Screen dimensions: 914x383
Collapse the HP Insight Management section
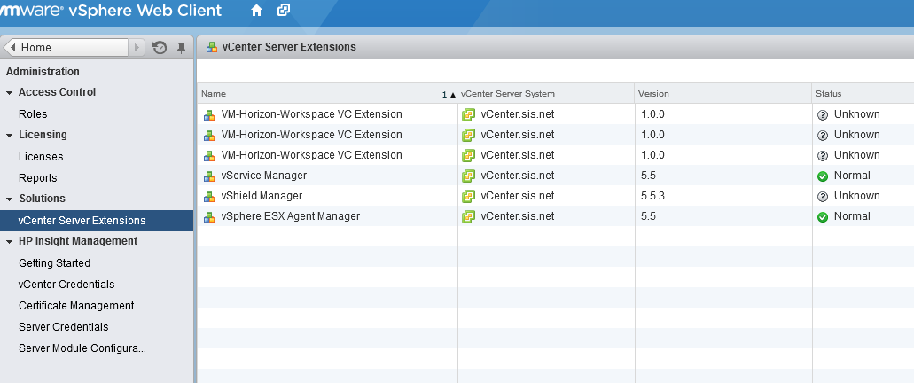coord(10,242)
